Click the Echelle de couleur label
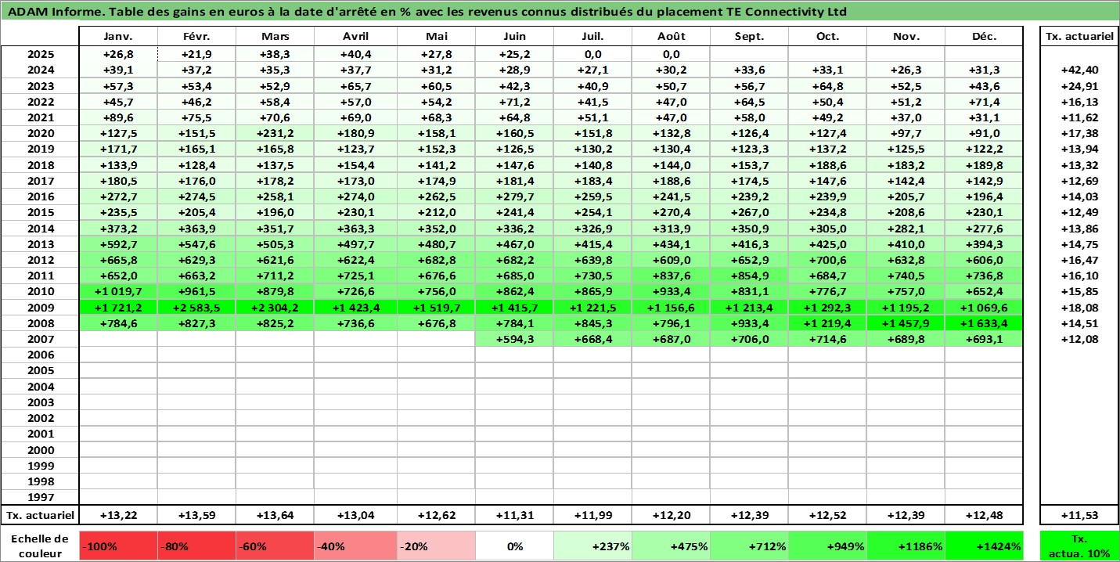 tap(40, 546)
